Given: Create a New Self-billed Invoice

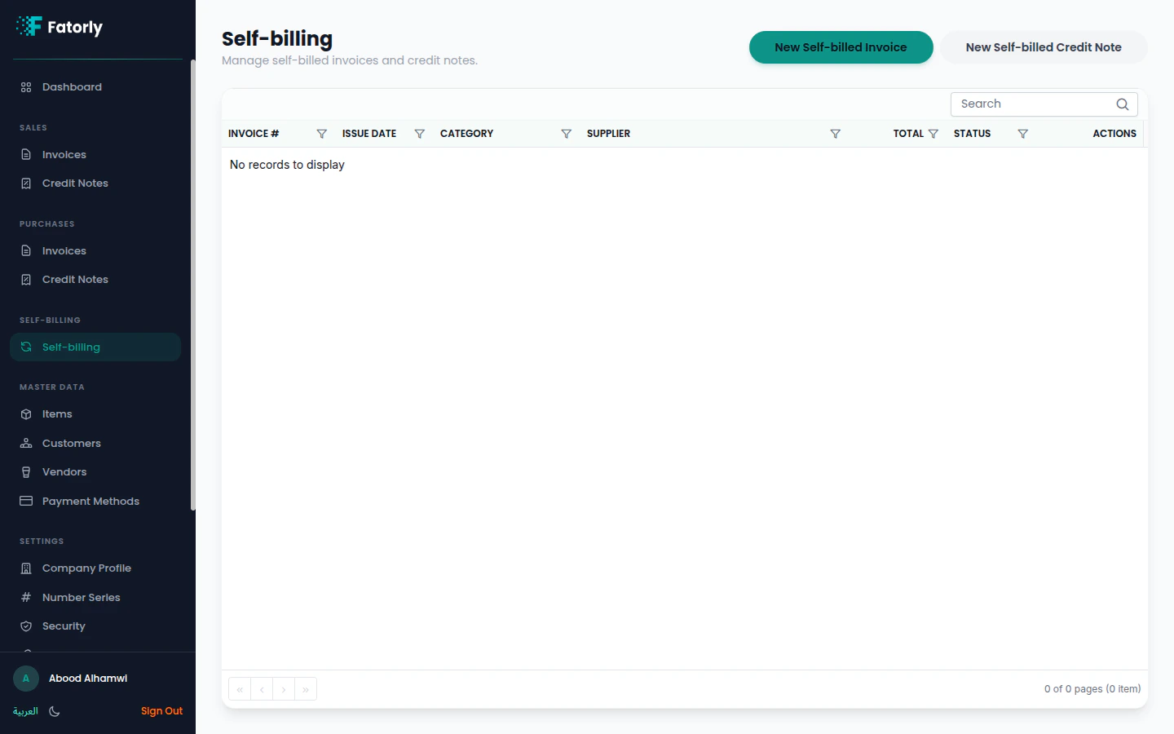Looking at the screenshot, I should click(x=841, y=47).
